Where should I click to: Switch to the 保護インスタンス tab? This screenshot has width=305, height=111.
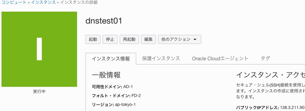tap(161, 58)
